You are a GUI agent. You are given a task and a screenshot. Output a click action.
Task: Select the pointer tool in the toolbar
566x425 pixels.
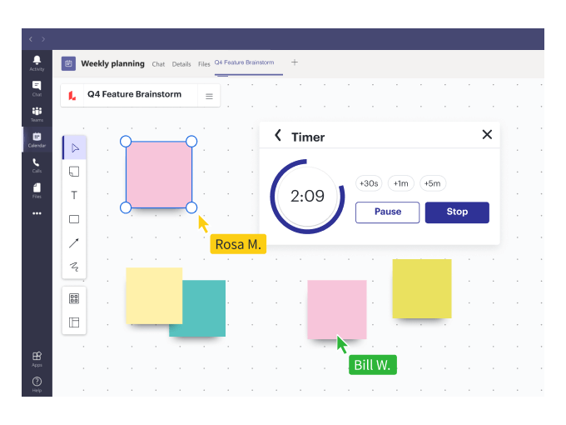[74, 148]
